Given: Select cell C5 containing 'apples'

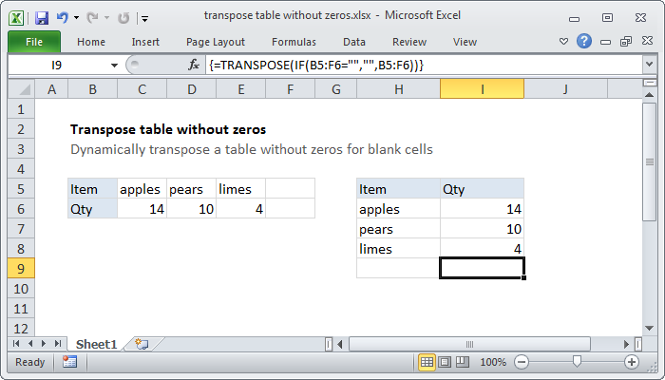Looking at the screenshot, I should tap(142, 189).
